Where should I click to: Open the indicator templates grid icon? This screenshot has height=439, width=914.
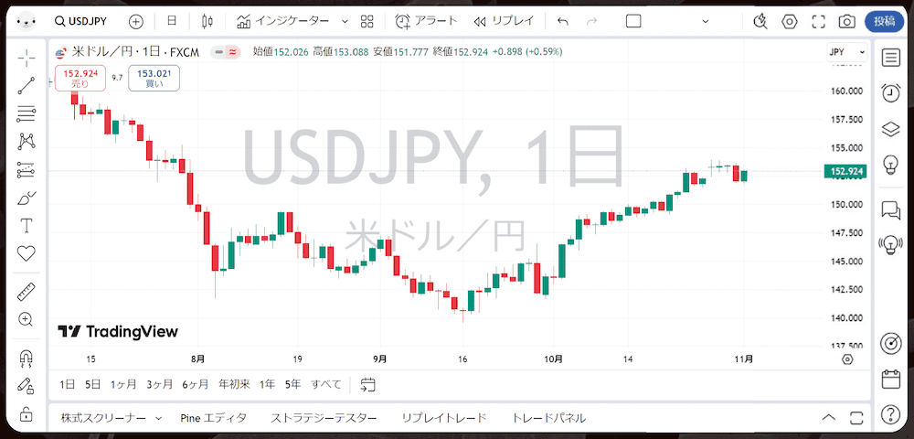(x=367, y=22)
